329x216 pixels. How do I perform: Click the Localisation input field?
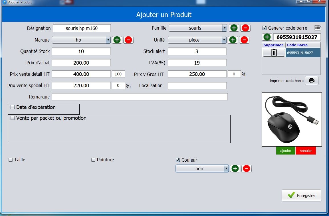(x=197, y=86)
